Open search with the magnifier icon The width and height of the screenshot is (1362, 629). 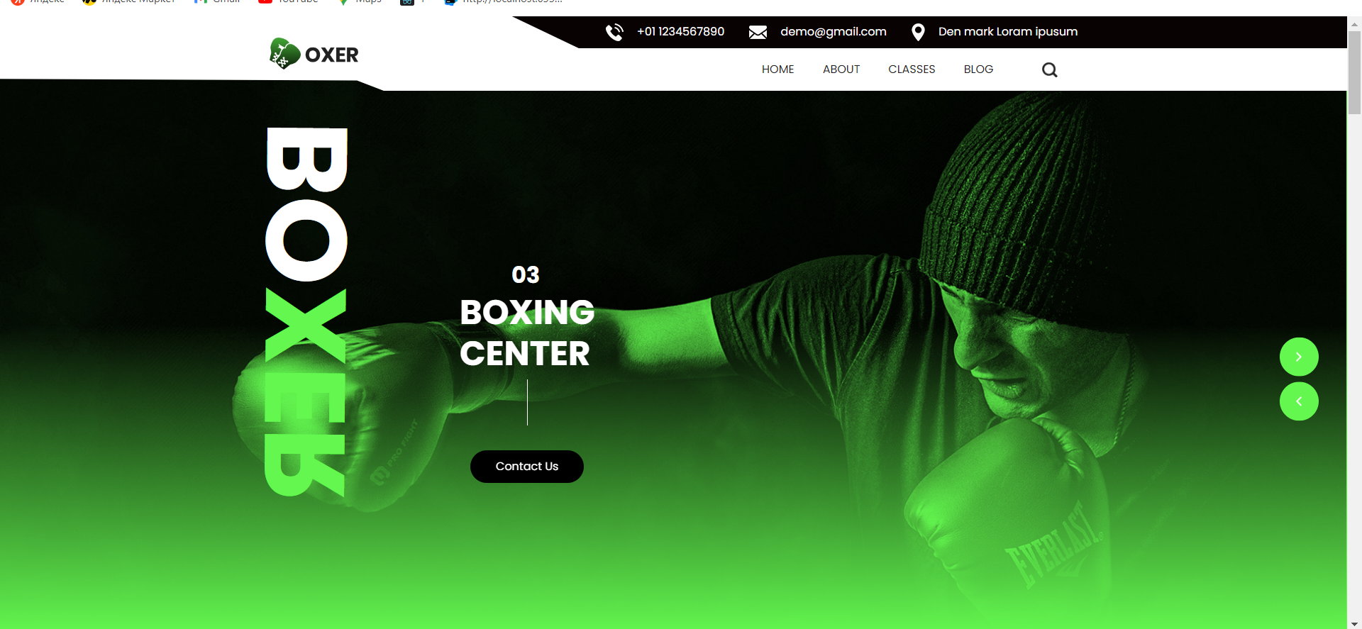point(1050,69)
